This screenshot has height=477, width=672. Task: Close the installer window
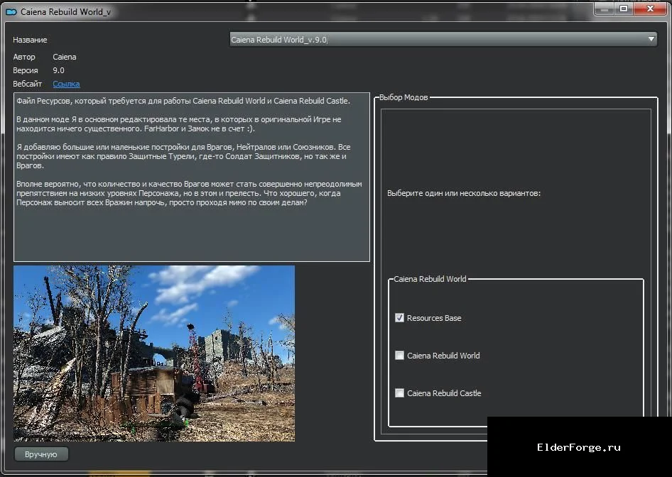(x=650, y=9)
